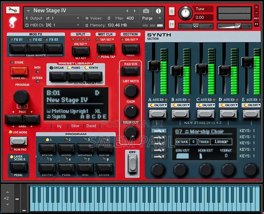Viewport: 264px width, 214px height.
Task: Open the instrument info icon
Action: 158,11
